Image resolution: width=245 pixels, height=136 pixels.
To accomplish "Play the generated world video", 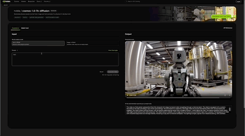I will 127,95.
